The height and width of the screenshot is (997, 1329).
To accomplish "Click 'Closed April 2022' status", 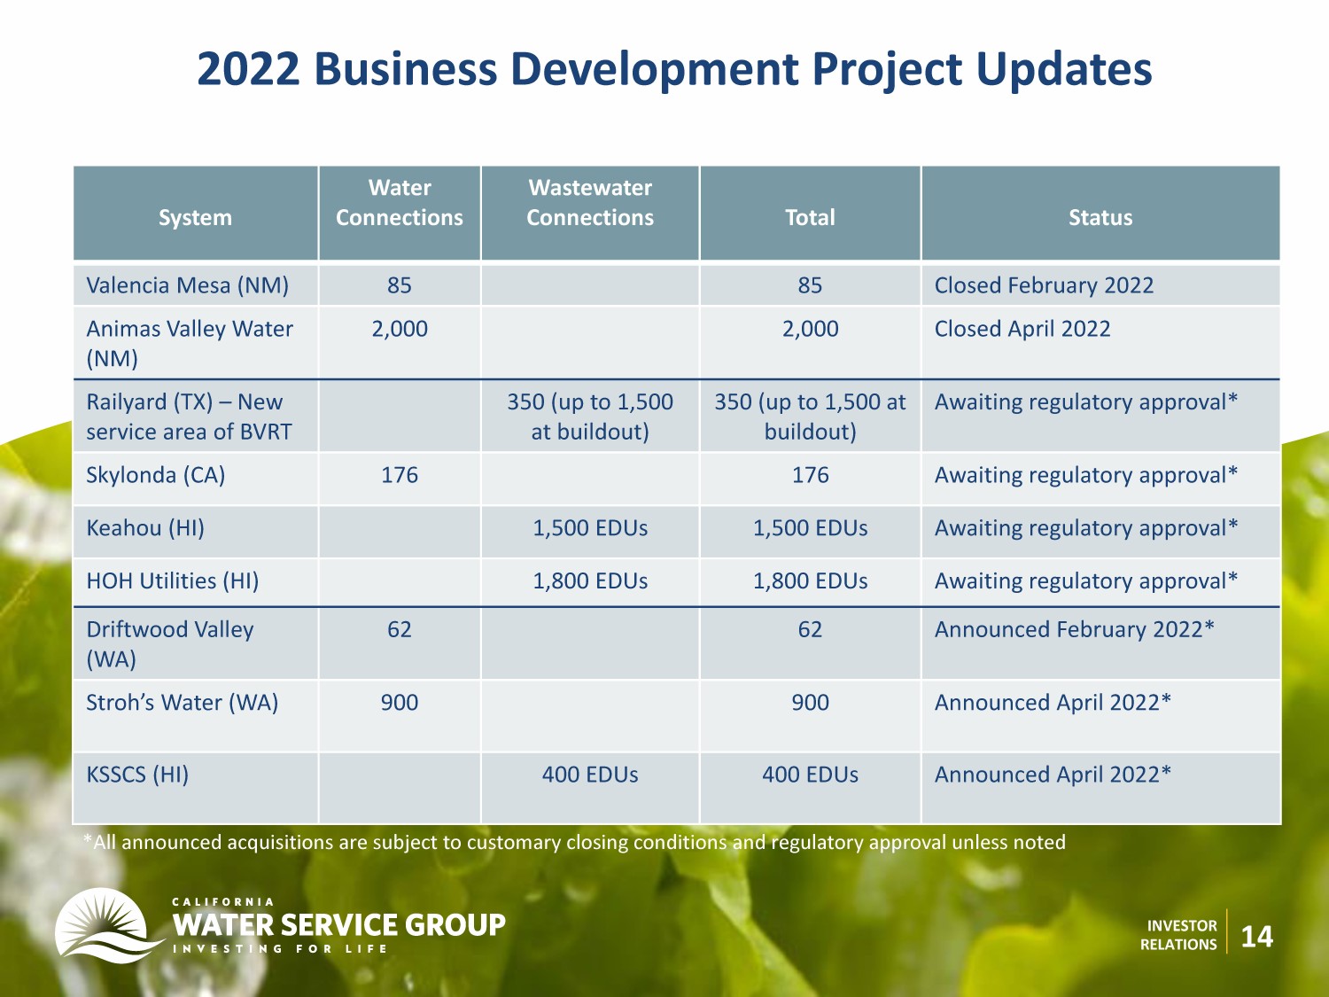I will (1022, 329).
